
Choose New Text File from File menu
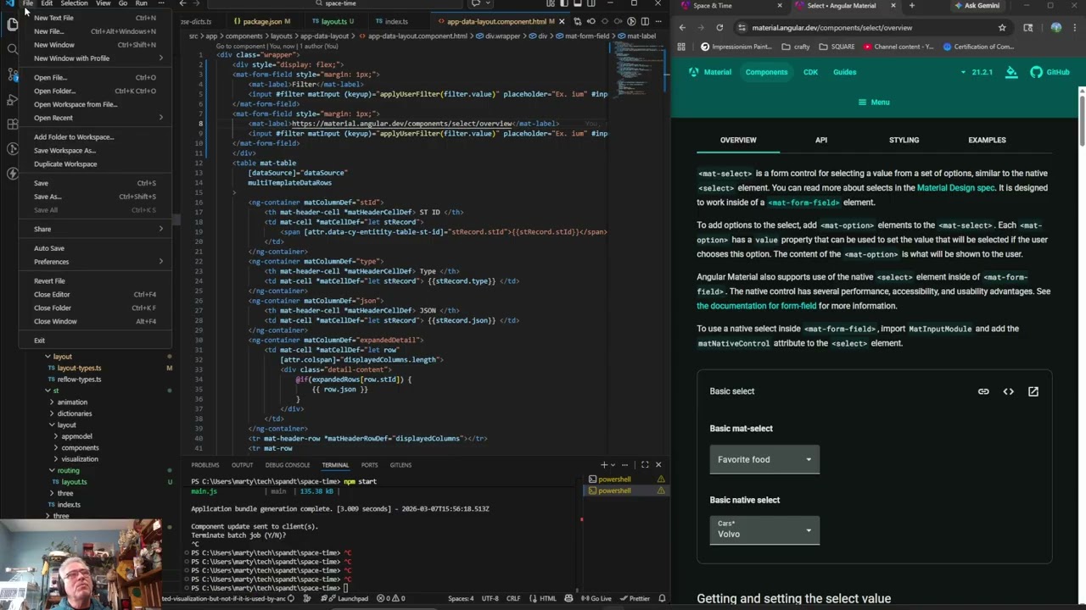[95, 18]
